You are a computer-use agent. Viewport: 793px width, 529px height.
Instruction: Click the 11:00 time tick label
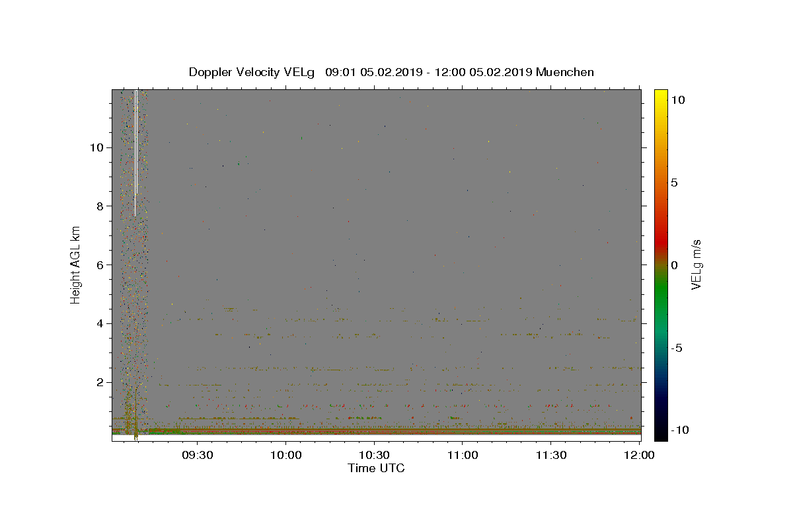(x=463, y=455)
